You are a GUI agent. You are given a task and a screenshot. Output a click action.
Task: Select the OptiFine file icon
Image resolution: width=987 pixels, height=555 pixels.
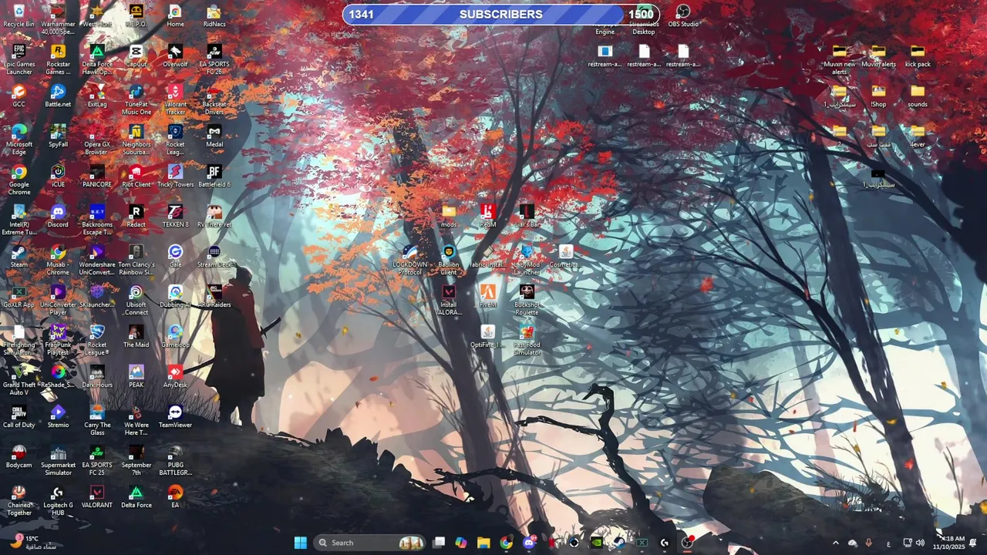pos(487,336)
